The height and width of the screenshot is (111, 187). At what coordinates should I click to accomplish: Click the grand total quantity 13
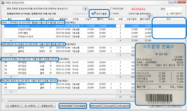(120, 97)
